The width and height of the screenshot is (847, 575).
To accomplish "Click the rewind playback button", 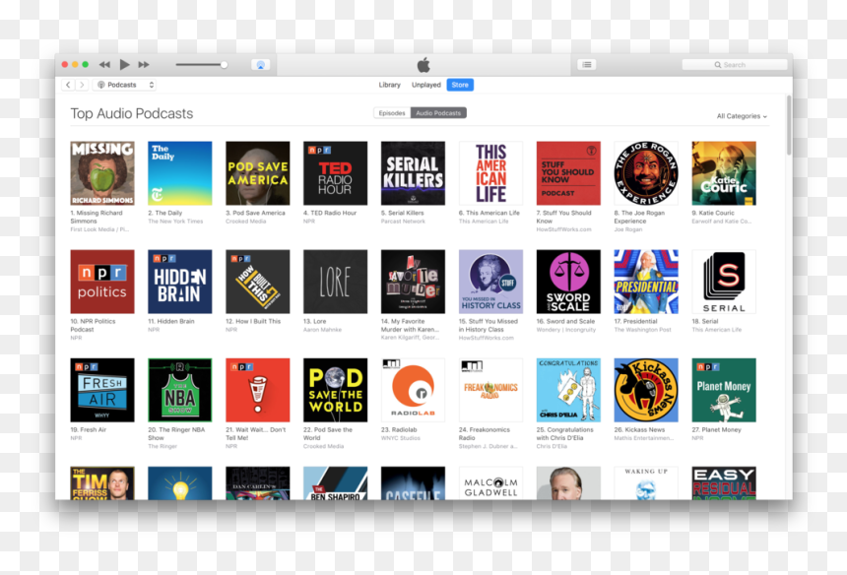I will point(104,65).
